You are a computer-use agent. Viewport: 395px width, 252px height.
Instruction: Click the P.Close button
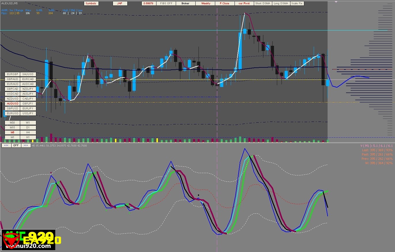224,3
